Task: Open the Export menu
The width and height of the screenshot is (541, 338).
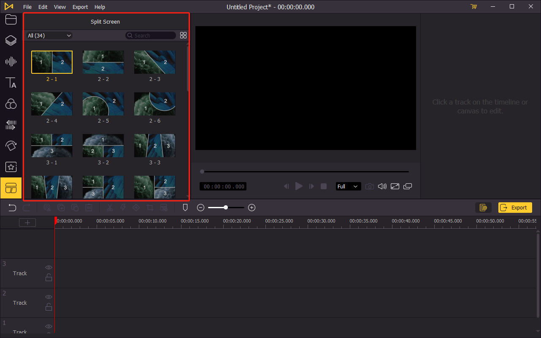Action: 80,7
